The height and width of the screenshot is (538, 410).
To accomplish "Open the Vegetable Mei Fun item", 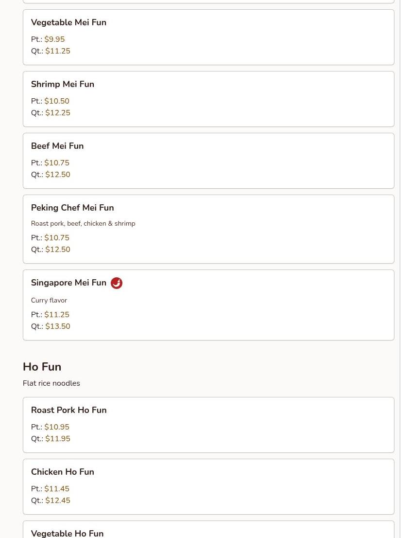I will pyautogui.click(x=68, y=23).
